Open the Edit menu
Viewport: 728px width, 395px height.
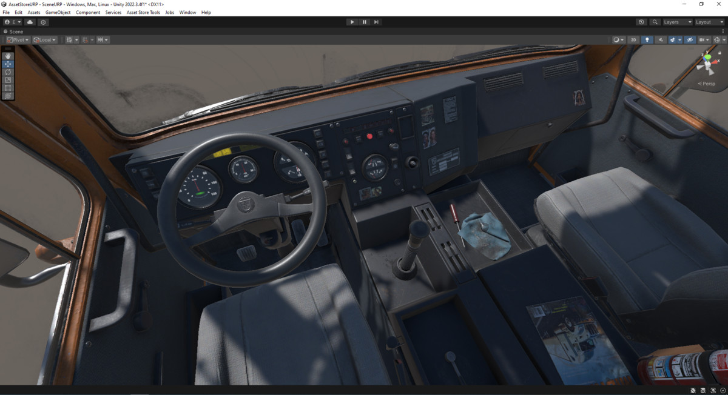click(19, 12)
